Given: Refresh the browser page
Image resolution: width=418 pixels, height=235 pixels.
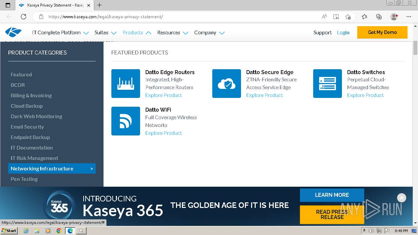Looking at the screenshot, I should 24,17.
